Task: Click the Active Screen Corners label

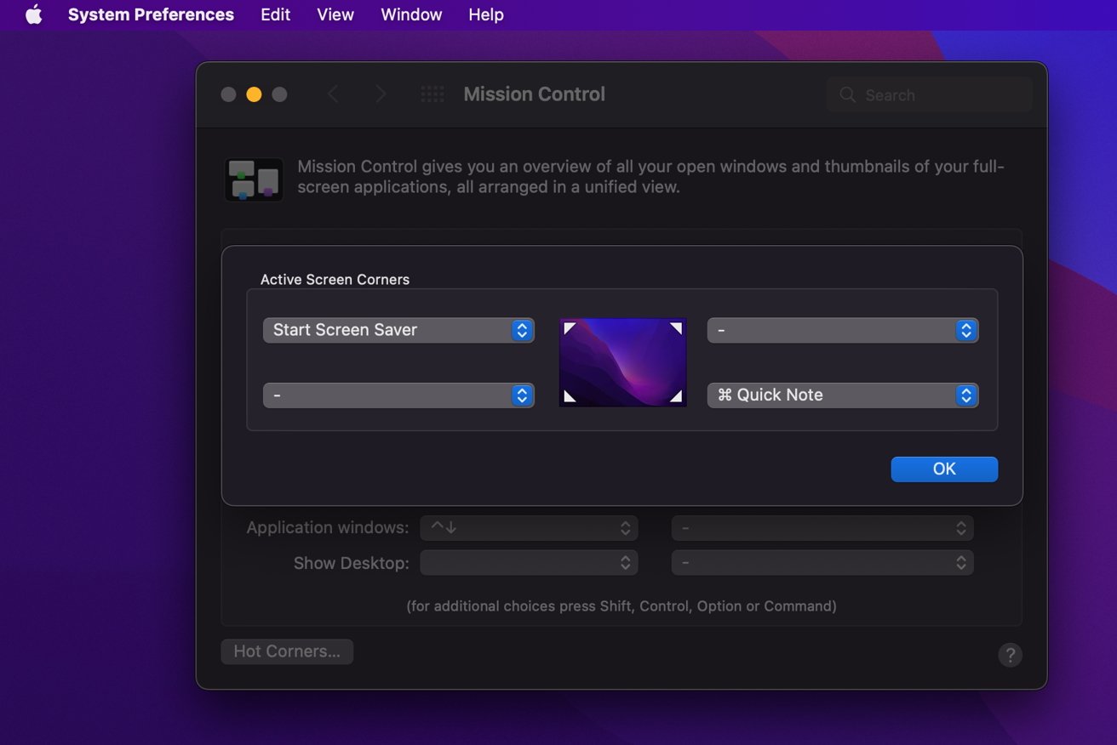Action: 335,280
